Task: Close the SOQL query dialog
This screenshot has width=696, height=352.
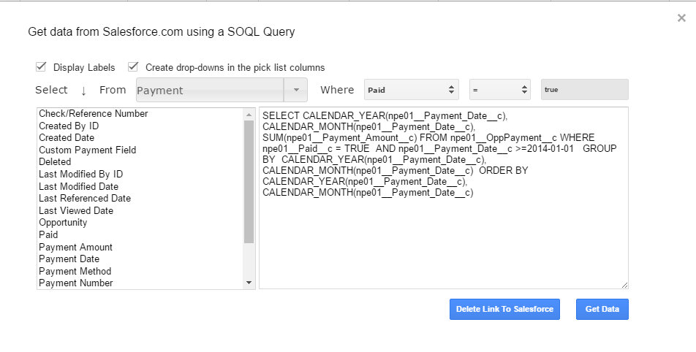Action: 681,18
